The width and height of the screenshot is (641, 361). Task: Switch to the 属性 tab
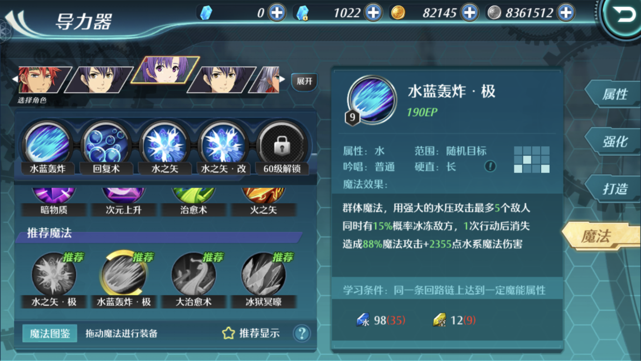[613, 94]
